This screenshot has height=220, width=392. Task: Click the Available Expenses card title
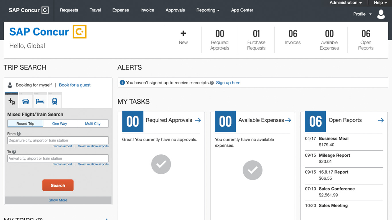tap(261, 120)
